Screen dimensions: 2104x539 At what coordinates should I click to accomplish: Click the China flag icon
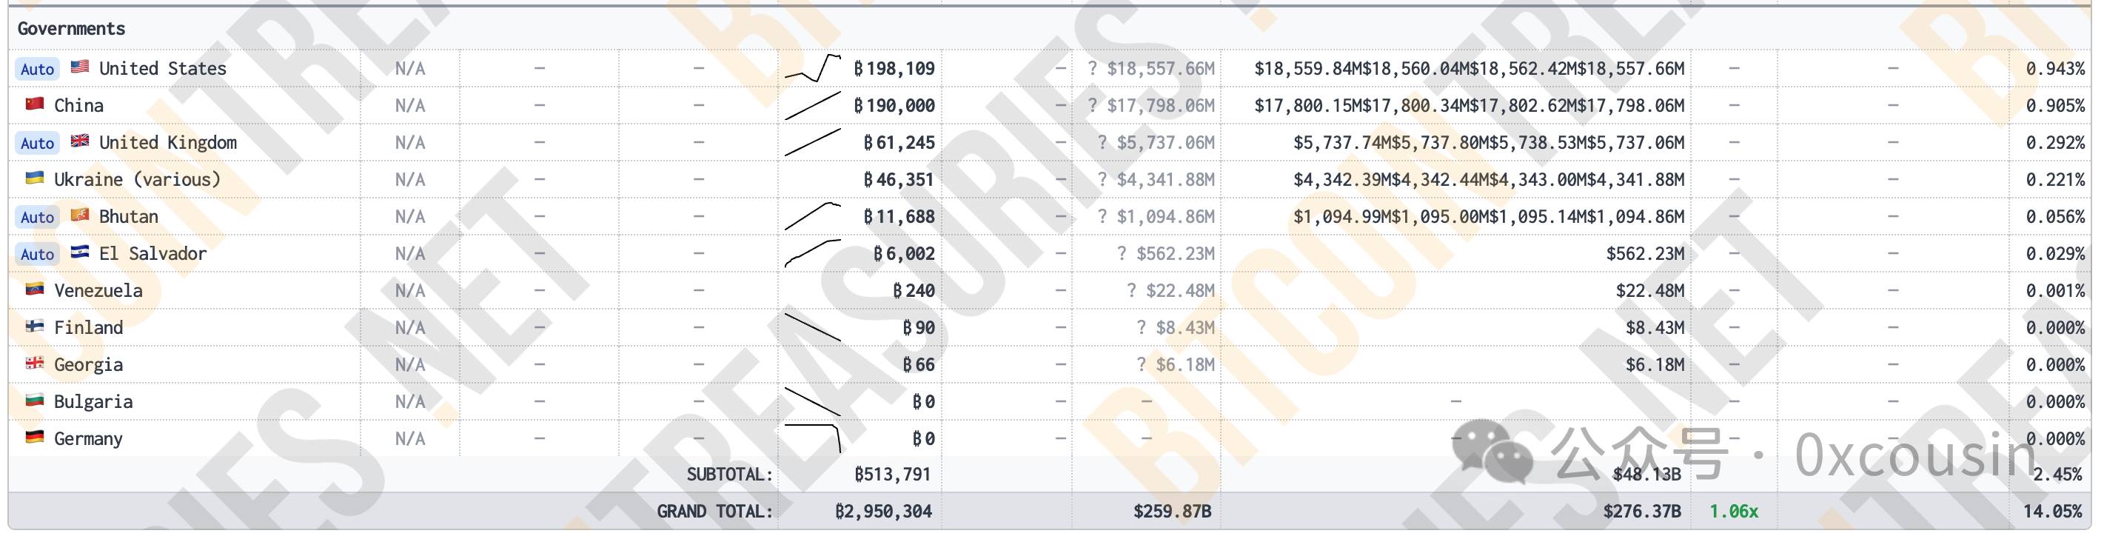click(x=34, y=104)
